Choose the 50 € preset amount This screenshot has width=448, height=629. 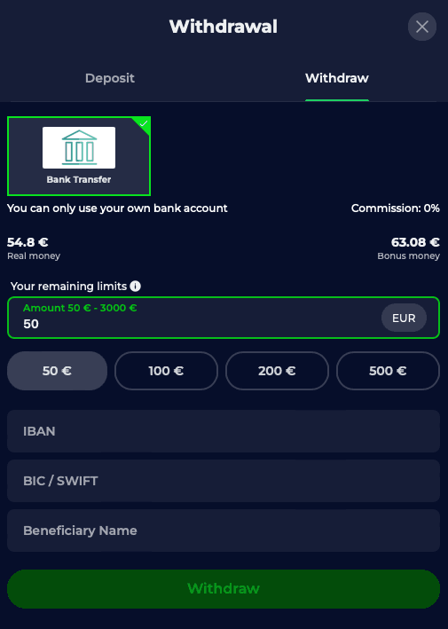pyautogui.click(x=58, y=371)
